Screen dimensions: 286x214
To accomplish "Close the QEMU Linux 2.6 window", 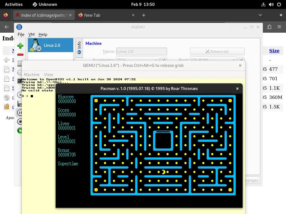I will [240, 65].
